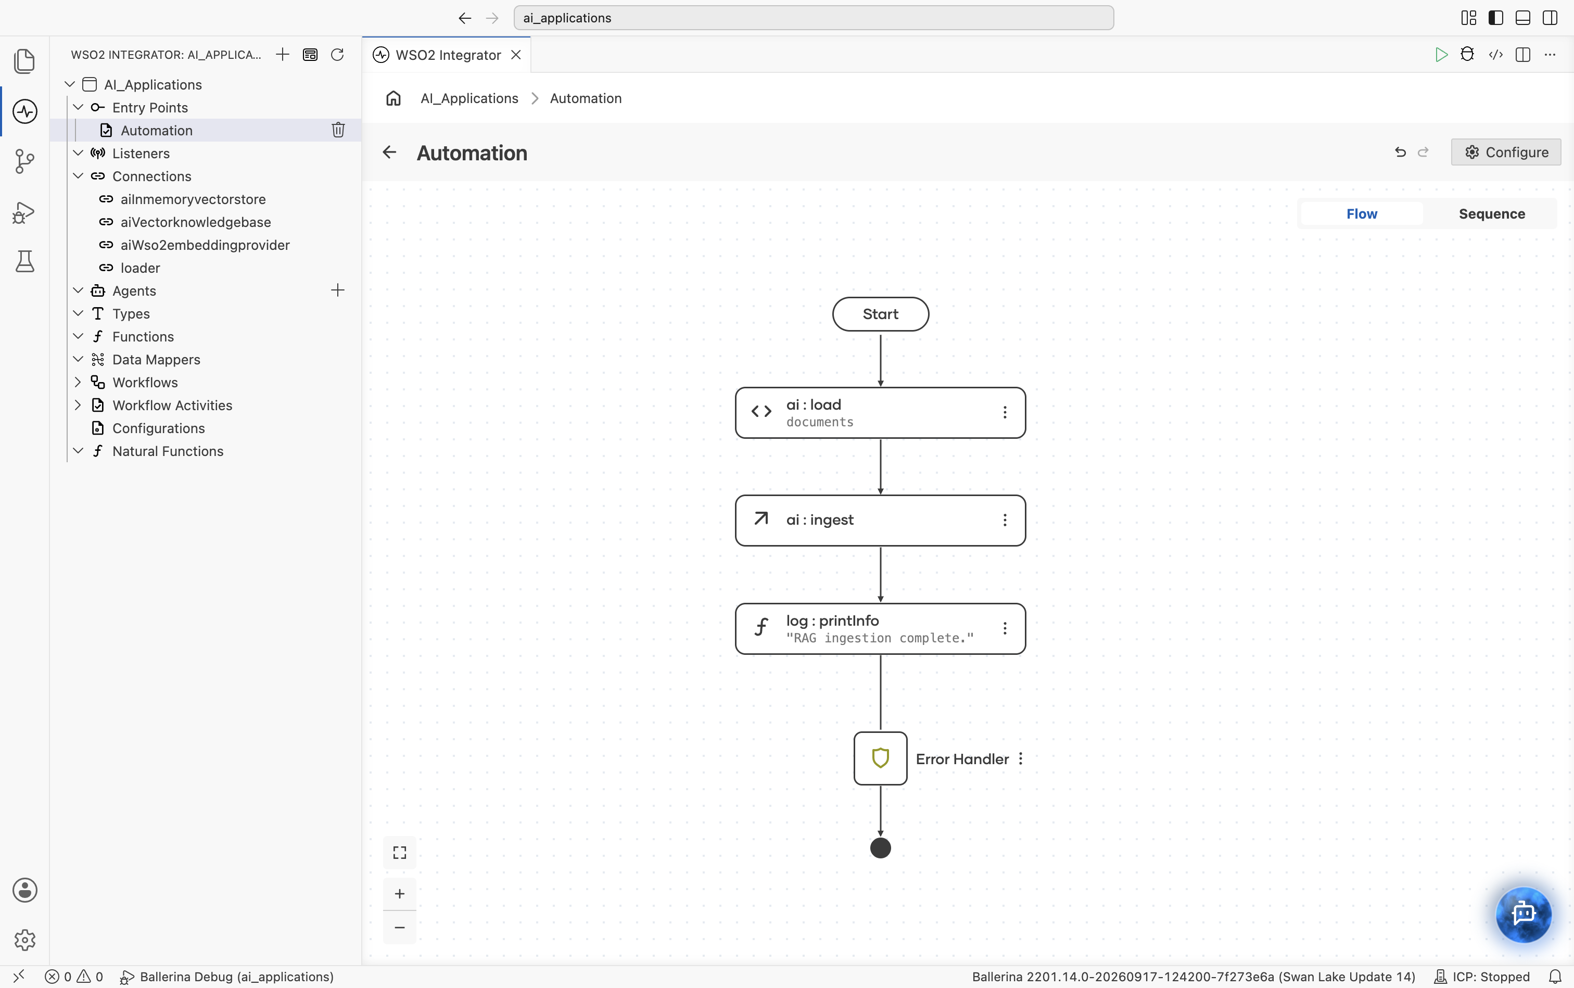1574x988 pixels.
Task: Zoom in on the flow diagram
Action: 400,893
